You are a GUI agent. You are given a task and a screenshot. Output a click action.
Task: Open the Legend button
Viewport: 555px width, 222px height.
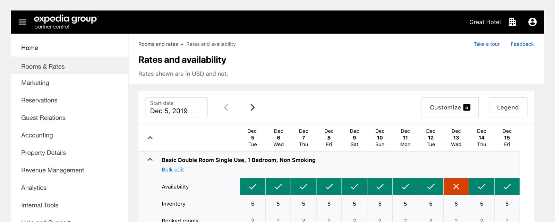point(508,107)
